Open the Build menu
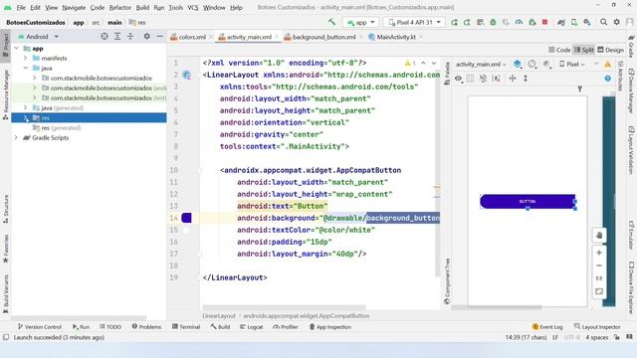The width and height of the screenshot is (637, 358). (142, 7)
